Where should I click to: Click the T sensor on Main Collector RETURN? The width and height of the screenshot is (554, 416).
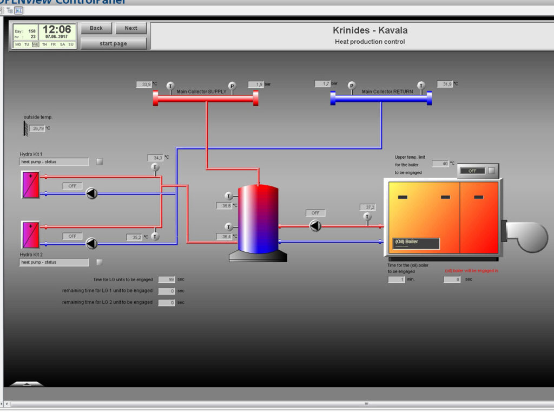pyautogui.click(x=421, y=85)
